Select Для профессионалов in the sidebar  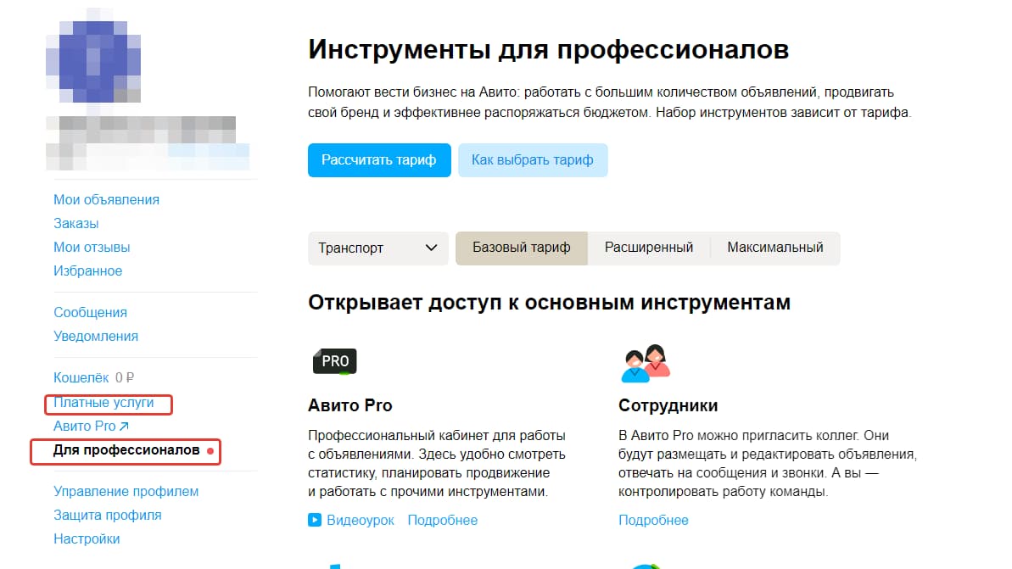[x=126, y=450]
